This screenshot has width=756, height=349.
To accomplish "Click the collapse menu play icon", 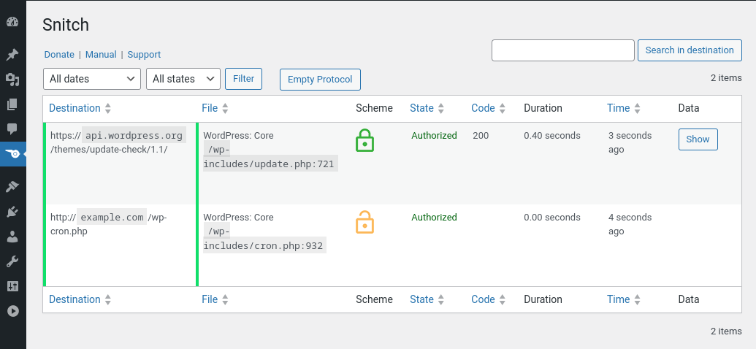I will click(12, 311).
